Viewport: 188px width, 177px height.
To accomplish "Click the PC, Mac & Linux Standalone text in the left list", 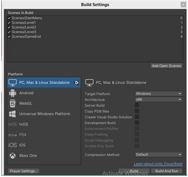I will (44, 83).
